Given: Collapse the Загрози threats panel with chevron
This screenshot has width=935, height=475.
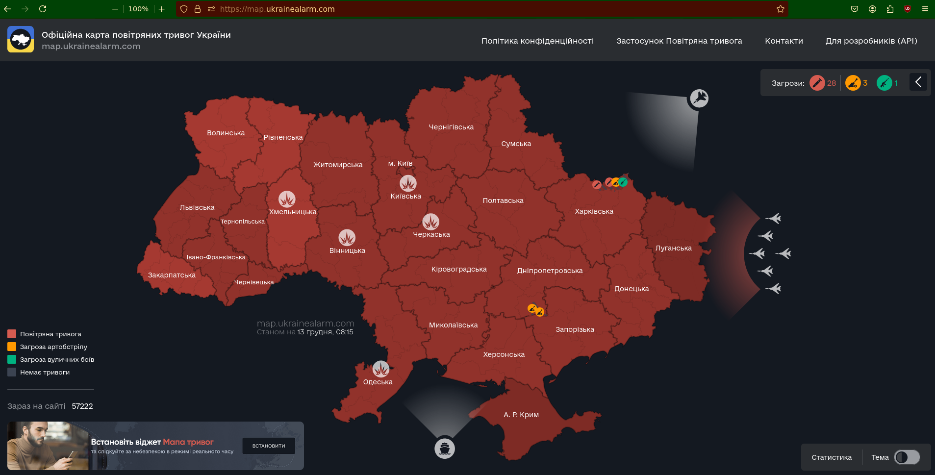Looking at the screenshot, I should pos(918,82).
